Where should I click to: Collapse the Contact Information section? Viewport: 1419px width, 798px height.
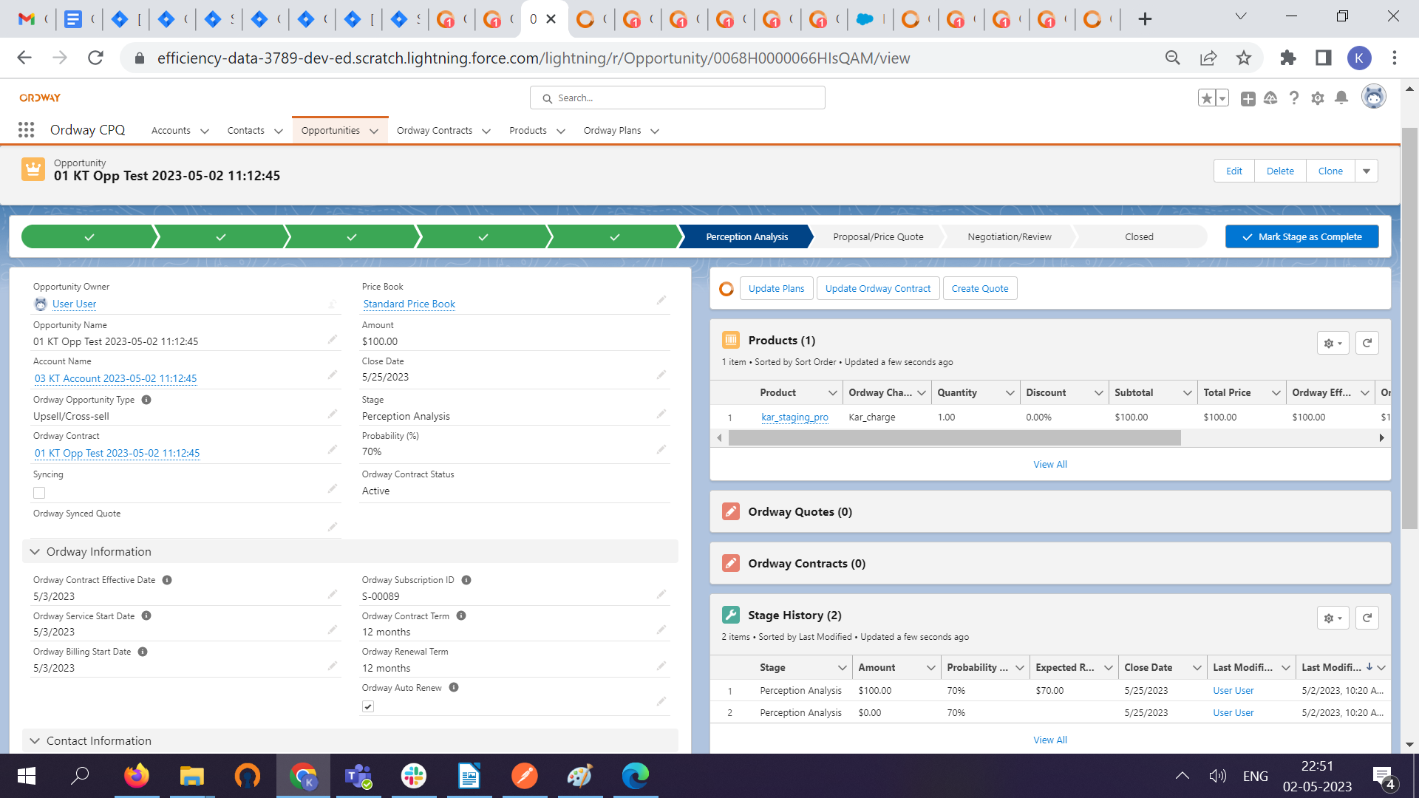pos(35,740)
